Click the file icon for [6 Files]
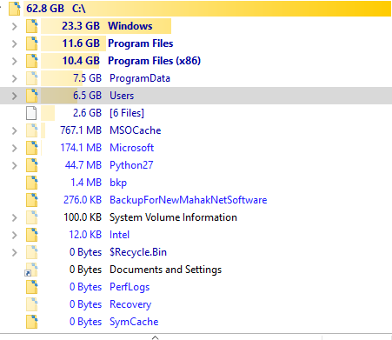This screenshot has width=392, height=340. (x=31, y=113)
